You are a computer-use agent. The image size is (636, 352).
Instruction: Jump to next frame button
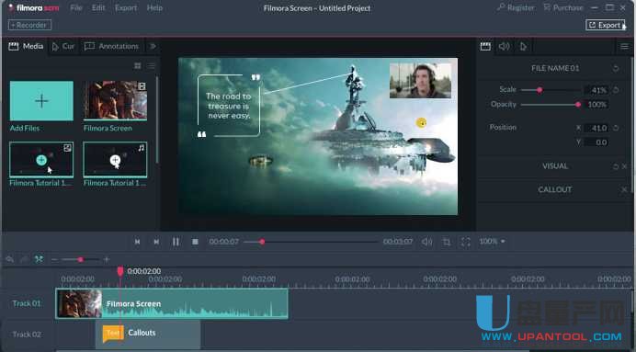point(156,242)
